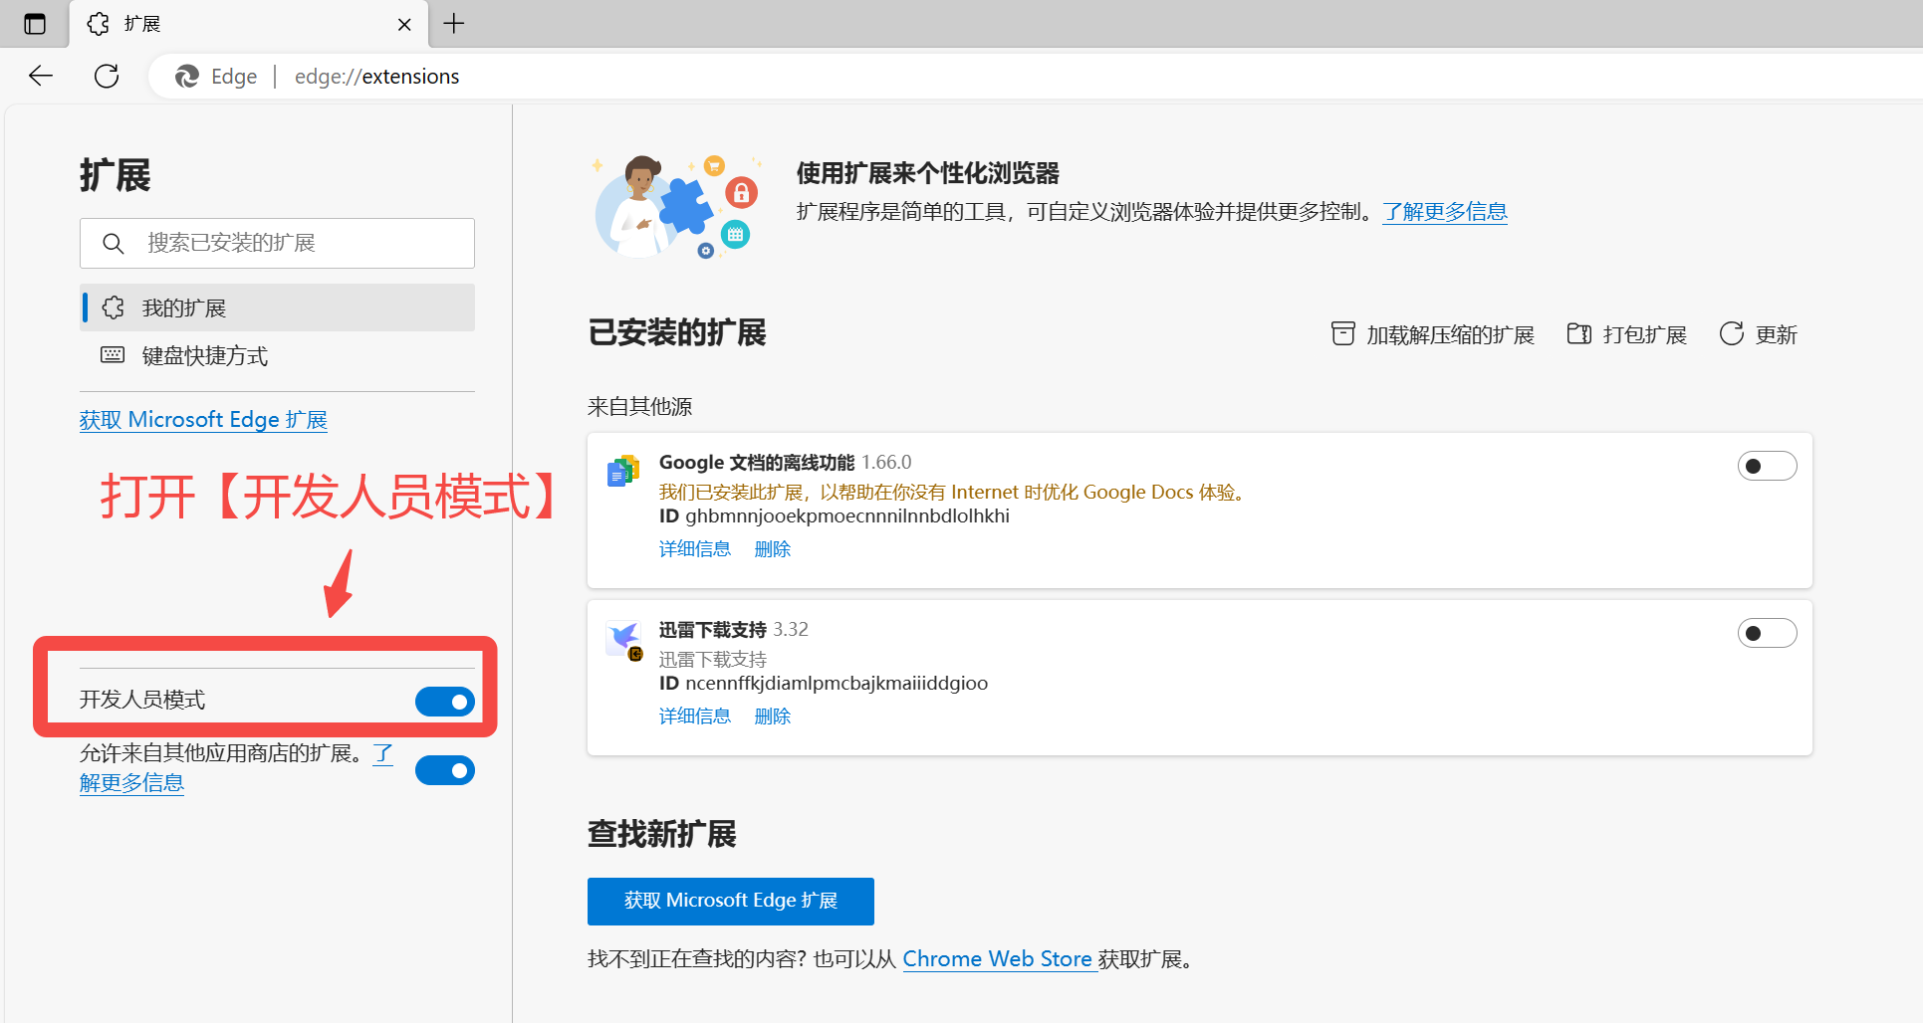Open the Chrome Web Store link
Viewport: 1923px width, 1023px height.
click(x=999, y=959)
